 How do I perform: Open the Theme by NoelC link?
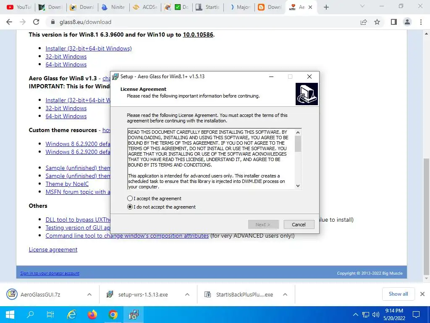tap(67, 184)
